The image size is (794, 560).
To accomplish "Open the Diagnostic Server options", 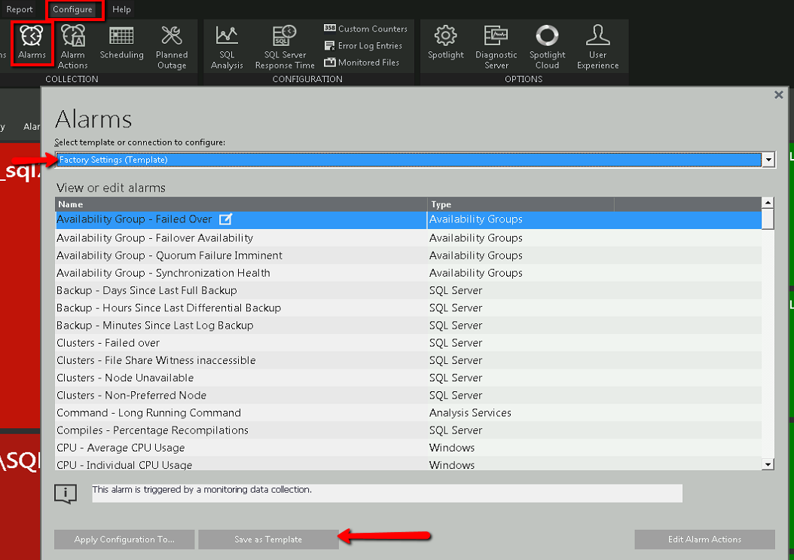I will (496, 45).
